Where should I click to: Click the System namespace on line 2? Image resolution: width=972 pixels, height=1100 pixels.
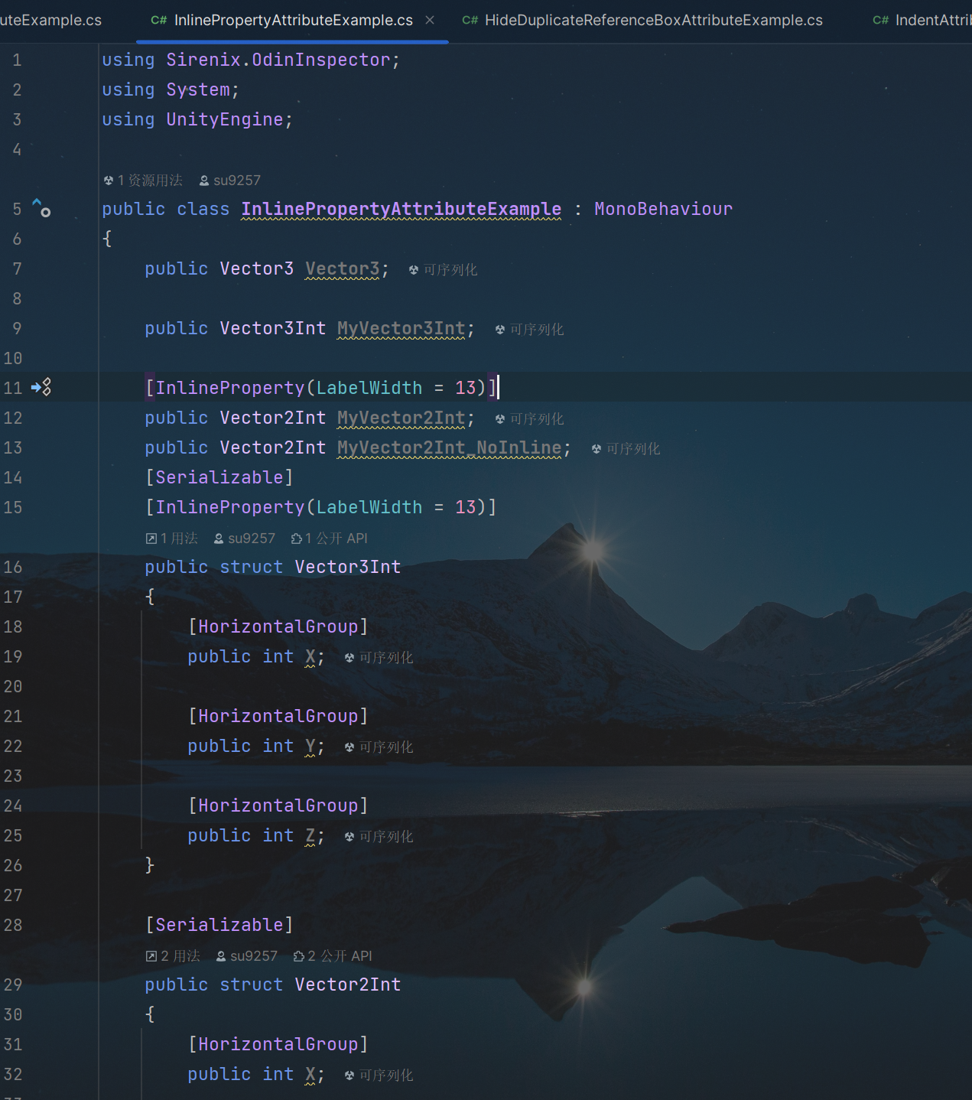[x=198, y=89]
